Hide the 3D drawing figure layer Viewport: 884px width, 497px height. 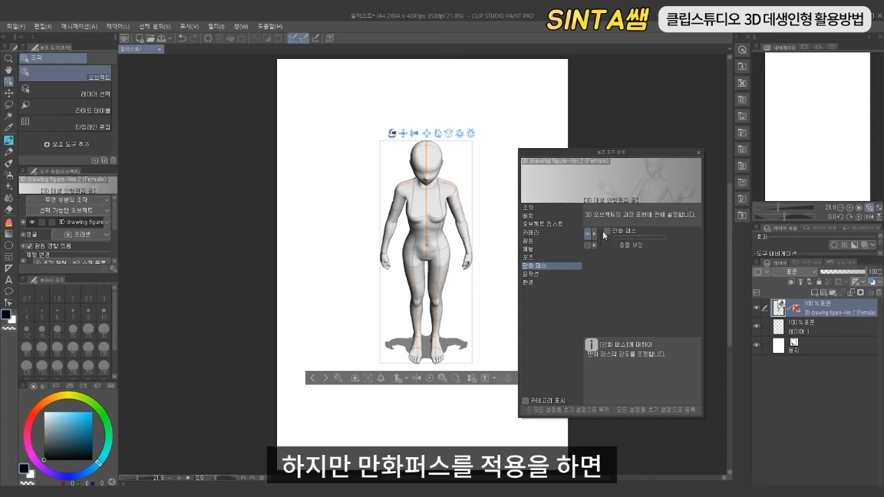click(757, 308)
